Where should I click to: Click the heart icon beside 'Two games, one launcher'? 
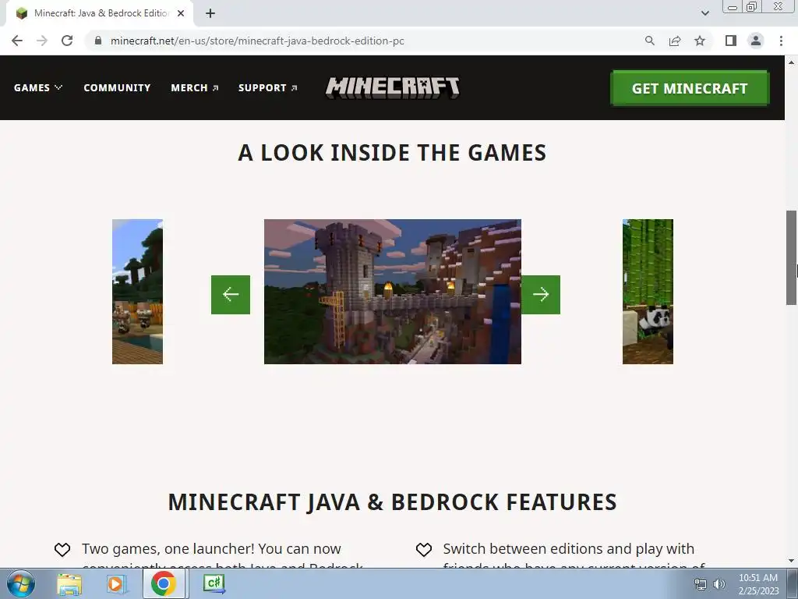62,550
